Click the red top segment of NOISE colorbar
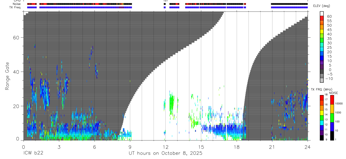Viewport: 346px width, 159px height. tap(332, 100)
